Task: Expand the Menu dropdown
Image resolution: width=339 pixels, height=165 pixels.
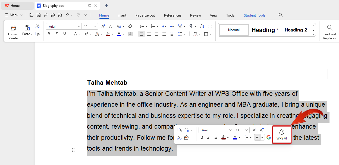Action: (x=21, y=15)
